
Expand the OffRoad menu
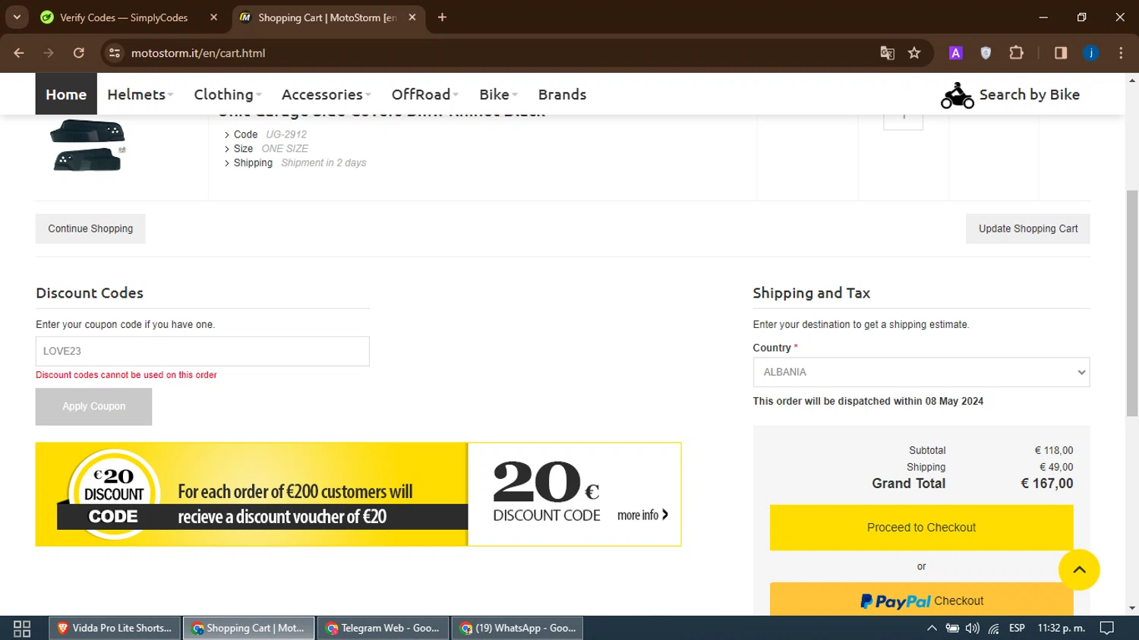click(x=424, y=94)
